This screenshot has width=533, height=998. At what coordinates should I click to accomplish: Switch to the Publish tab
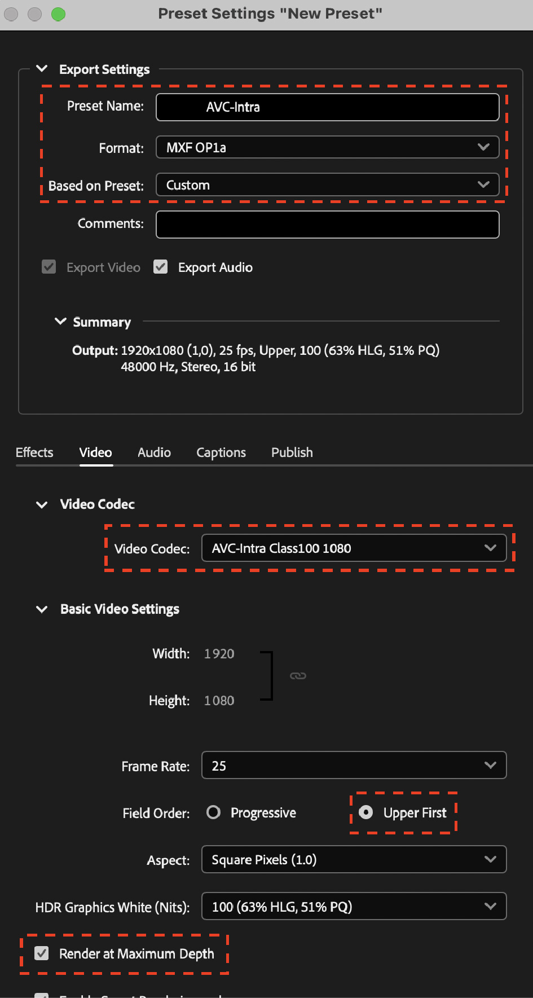tap(292, 452)
